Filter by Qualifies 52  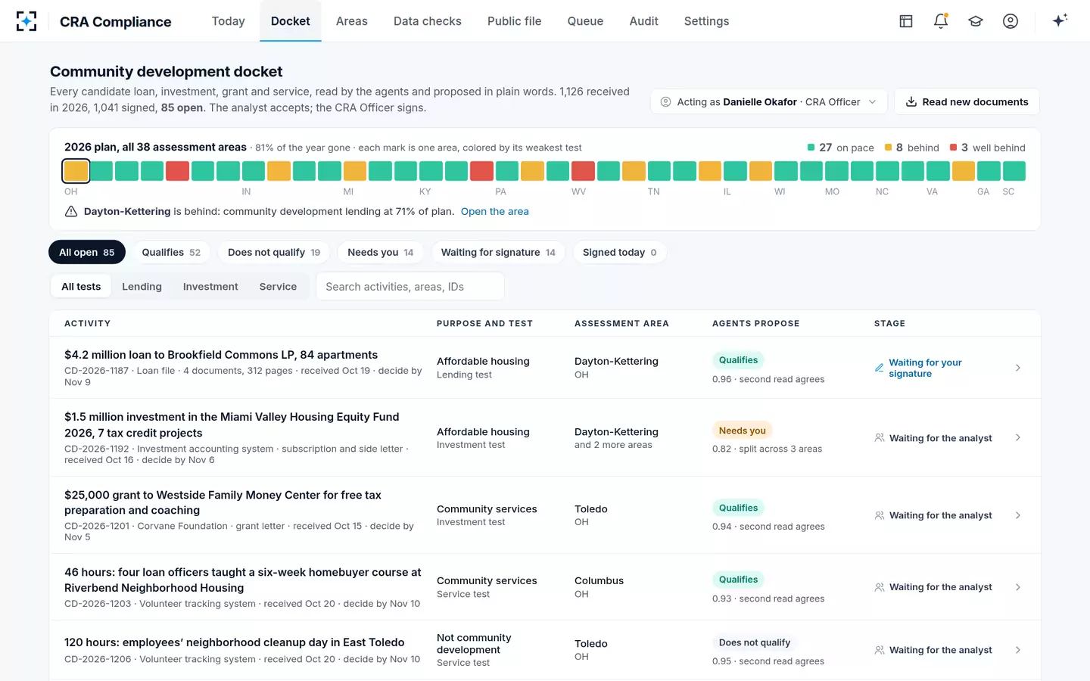(171, 252)
